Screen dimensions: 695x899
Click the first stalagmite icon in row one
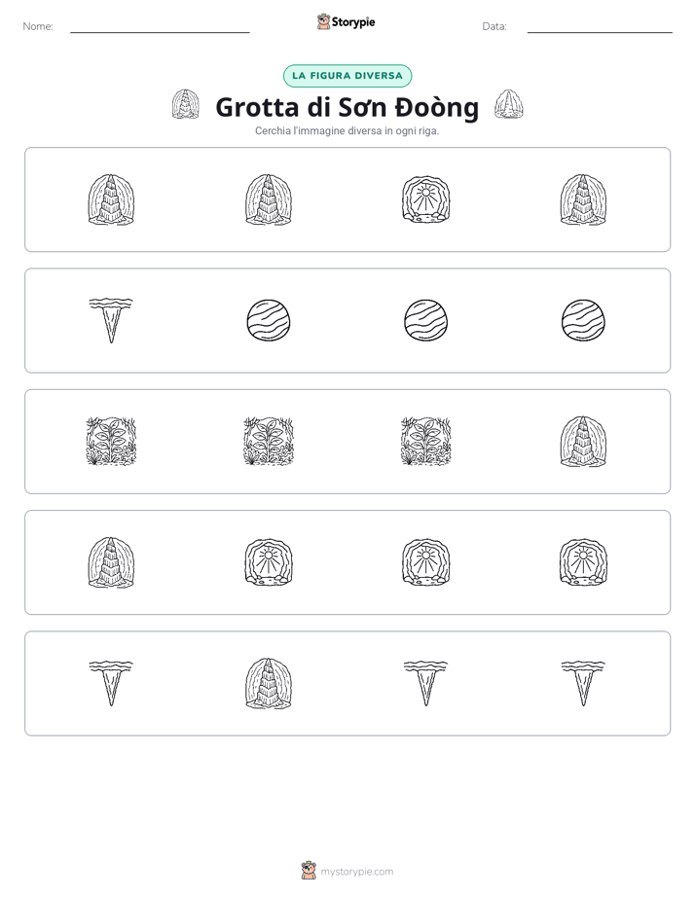pos(111,199)
